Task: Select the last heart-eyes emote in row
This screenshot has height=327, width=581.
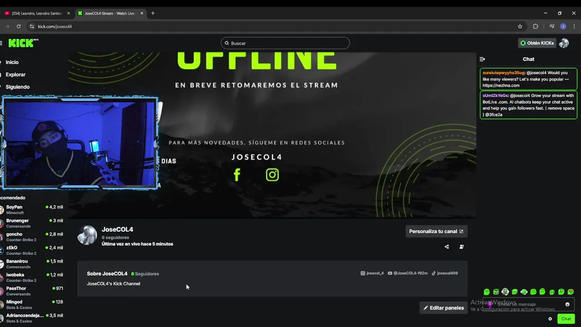Action: coord(571,292)
